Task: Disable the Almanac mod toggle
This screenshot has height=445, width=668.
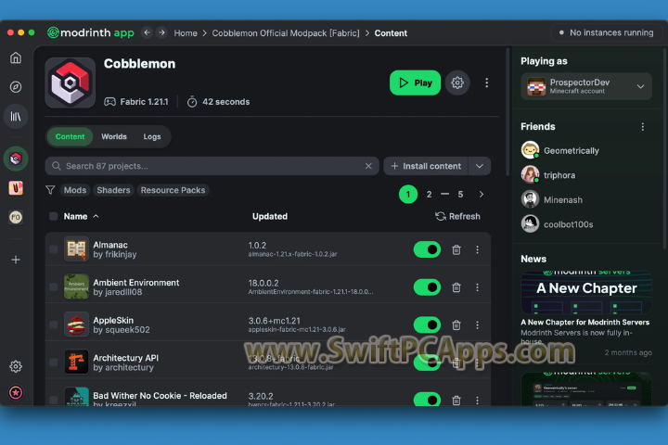Action: pyautogui.click(x=427, y=249)
